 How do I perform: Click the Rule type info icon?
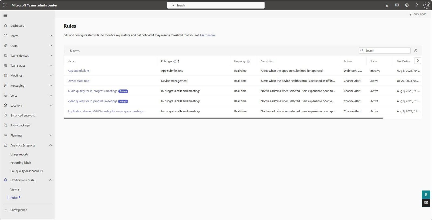point(175,62)
